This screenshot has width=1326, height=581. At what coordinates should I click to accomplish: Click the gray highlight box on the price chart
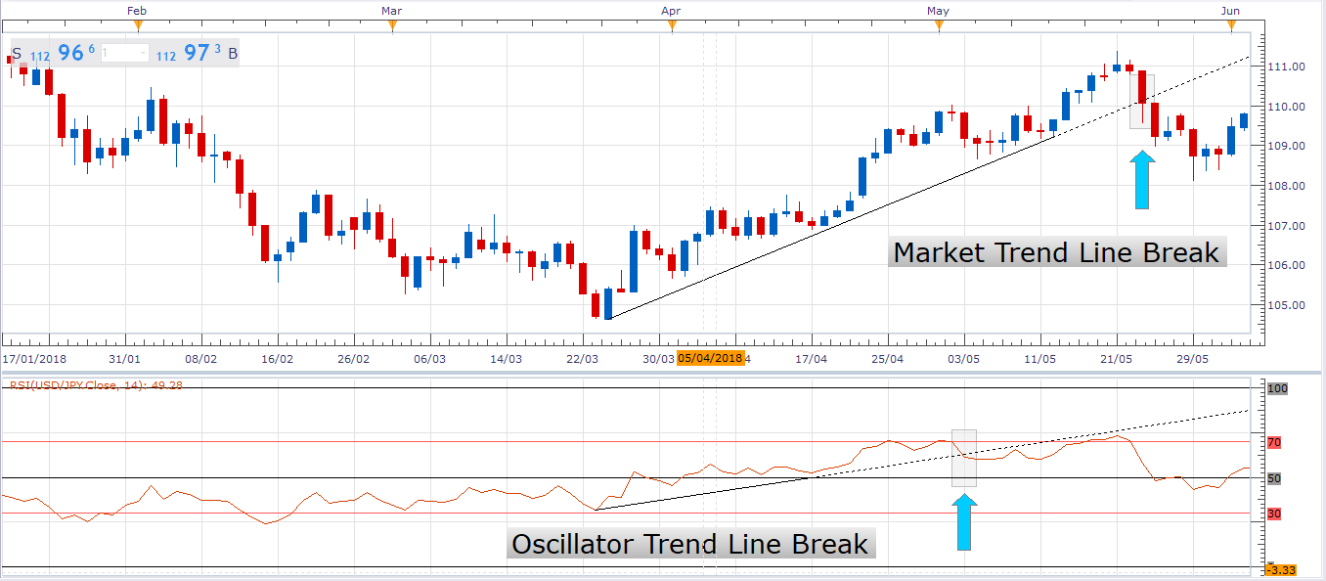click(1141, 102)
